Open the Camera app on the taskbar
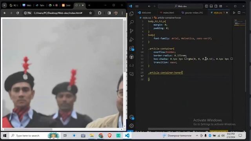The width and height of the screenshot is (251, 141). click(83, 136)
